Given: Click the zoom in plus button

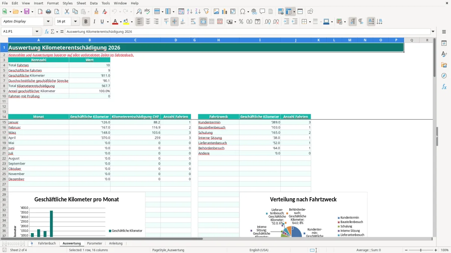Looking at the screenshot, I should (436, 250).
